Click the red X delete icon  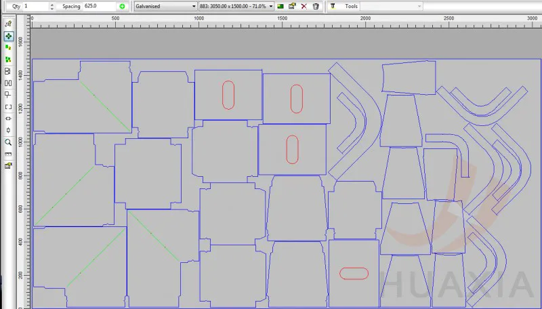pyautogui.click(x=304, y=6)
